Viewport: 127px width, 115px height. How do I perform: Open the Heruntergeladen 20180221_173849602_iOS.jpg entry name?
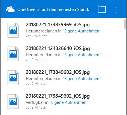point(58,72)
